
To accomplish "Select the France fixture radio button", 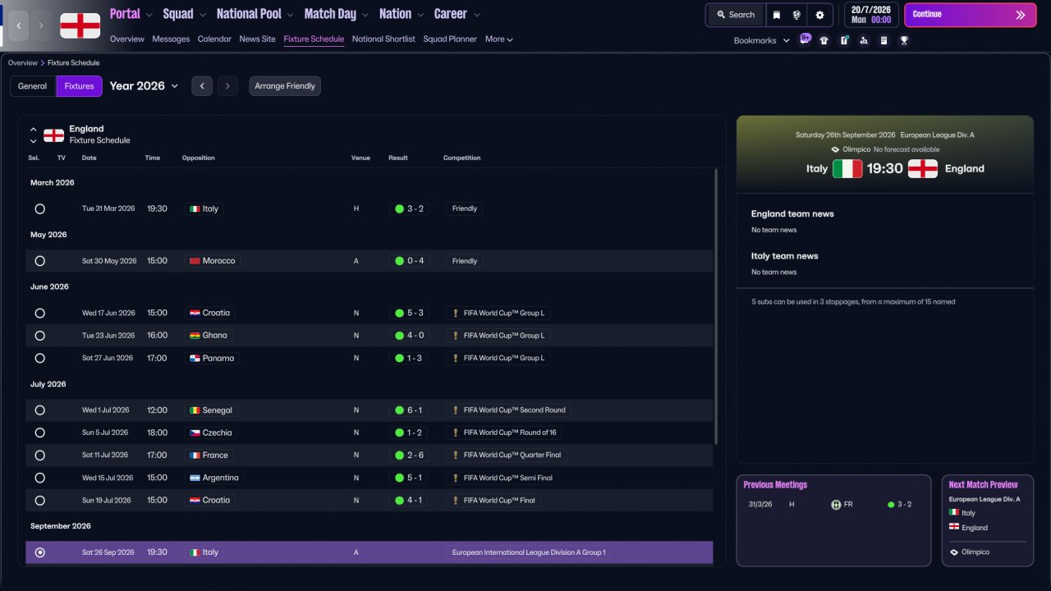I will point(39,456).
